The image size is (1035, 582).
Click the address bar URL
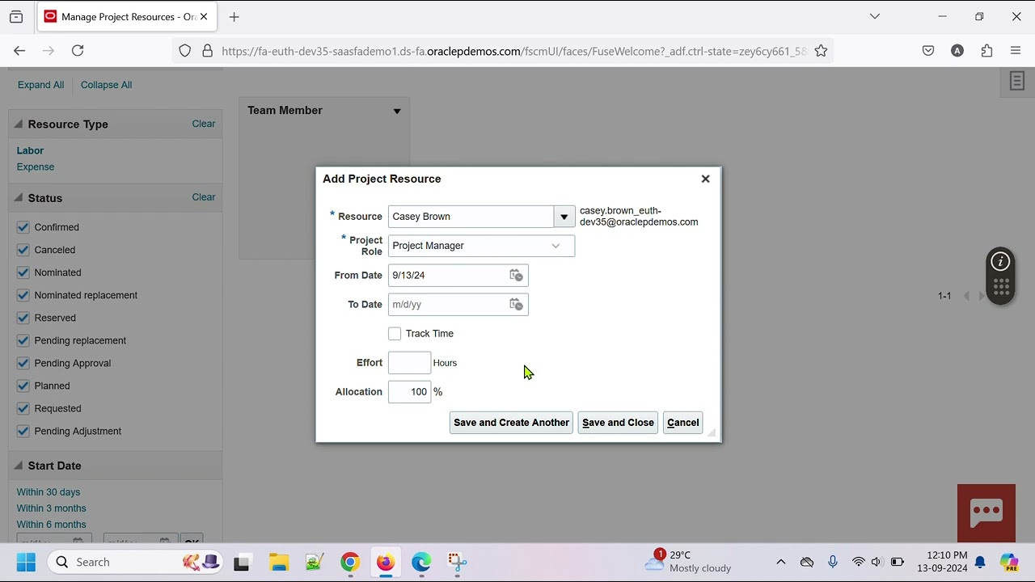pyautogui.click(x=513, y=51)
